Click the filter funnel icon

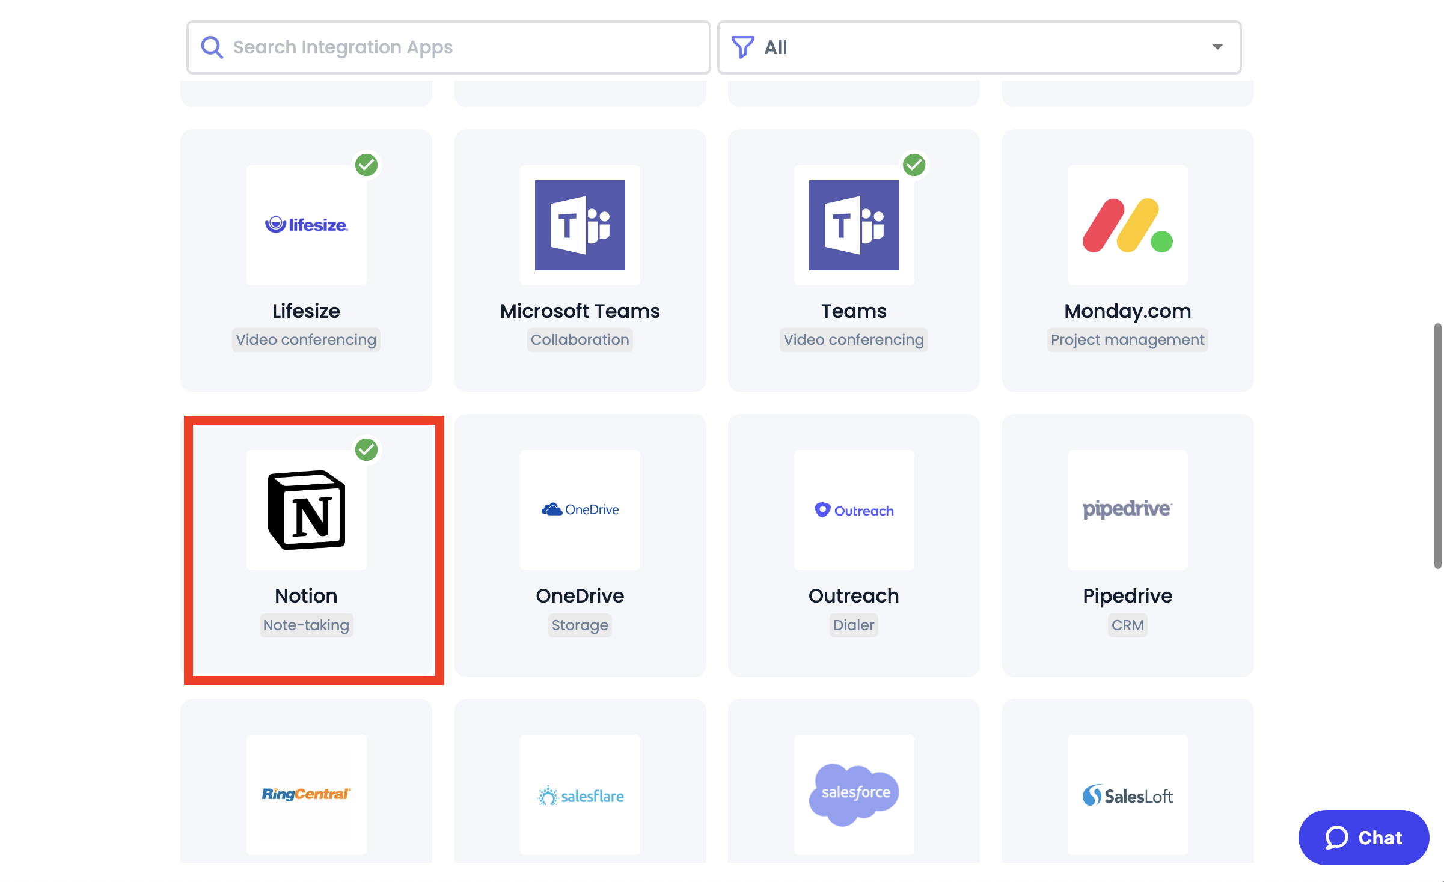(x=742, y=47)
